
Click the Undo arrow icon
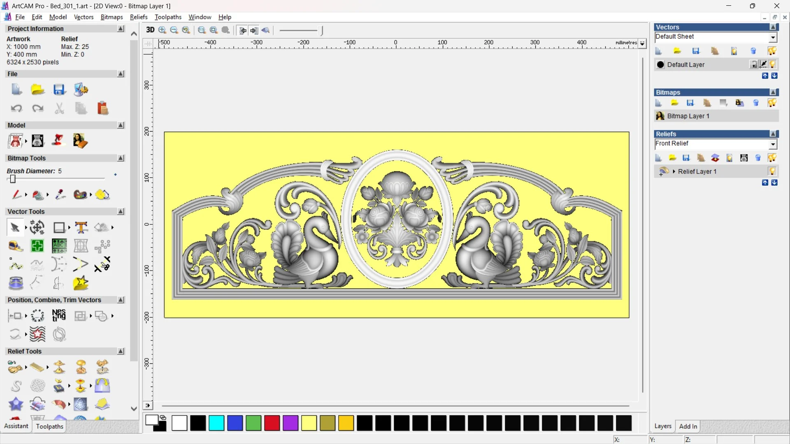coord(16,109)
